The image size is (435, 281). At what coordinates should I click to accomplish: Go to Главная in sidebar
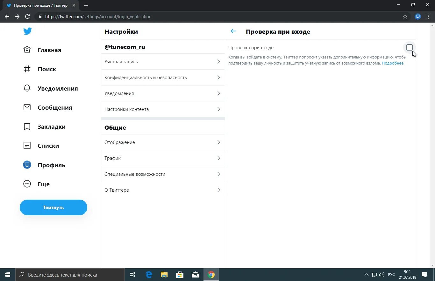(x=49, y=50)
